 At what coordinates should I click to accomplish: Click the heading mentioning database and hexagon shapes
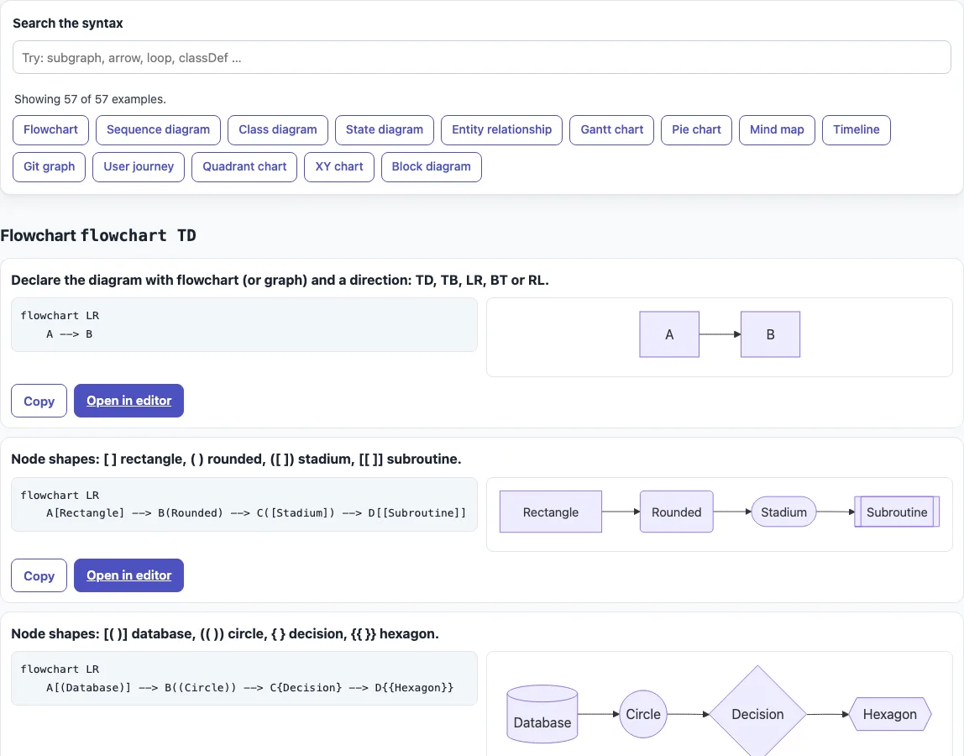(x=225, y=633)
